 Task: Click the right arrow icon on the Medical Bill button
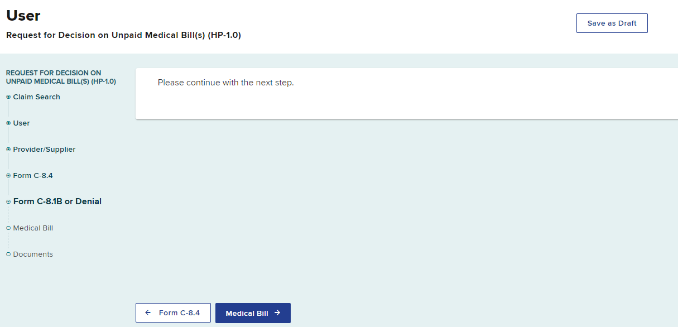(x=277, y=313)
